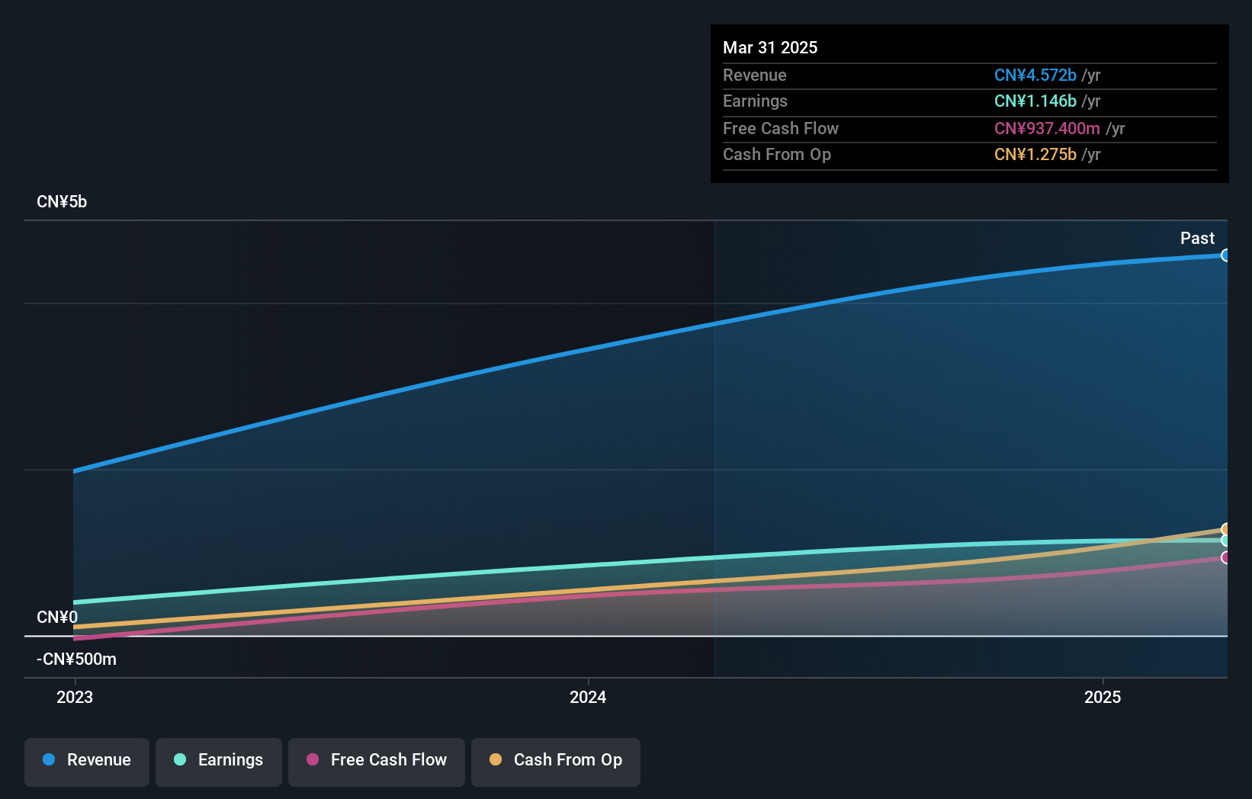
Task: Click the -CN¥500m y-axis label
Action: [x=76, y=659]
